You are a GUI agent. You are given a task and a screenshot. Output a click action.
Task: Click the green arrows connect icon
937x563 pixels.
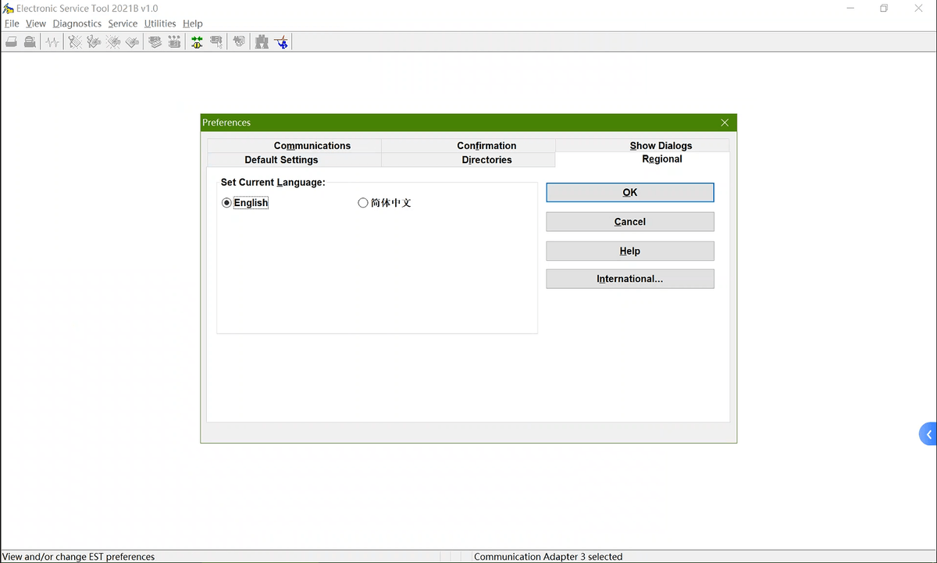(197, 42)
